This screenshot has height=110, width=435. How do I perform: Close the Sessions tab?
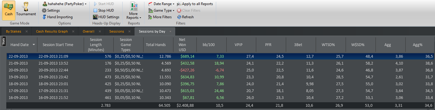pos(129,31)
